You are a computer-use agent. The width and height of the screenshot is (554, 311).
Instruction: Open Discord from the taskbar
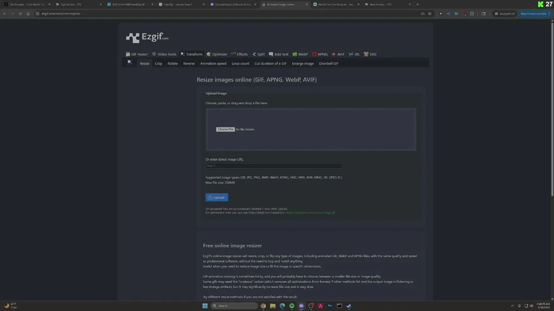(x=301, y=306)
